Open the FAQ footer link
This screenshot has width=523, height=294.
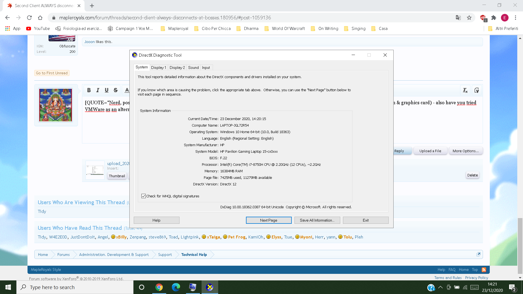[x=452, y=269]
